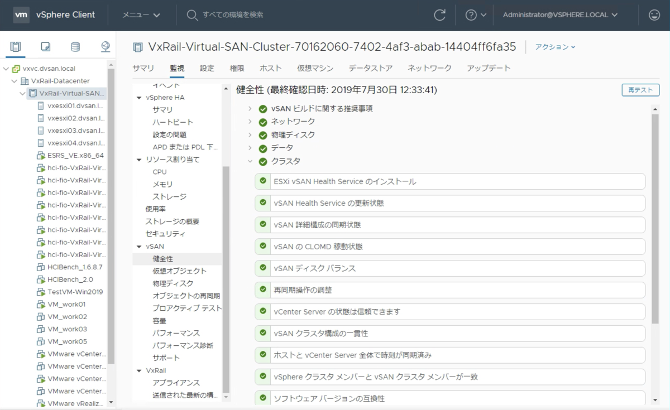Collapse the リソース割り当て menu group

point(139,160)
